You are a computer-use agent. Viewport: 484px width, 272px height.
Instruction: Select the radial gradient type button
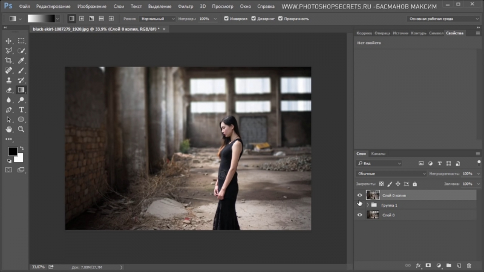tap(82, 19)
